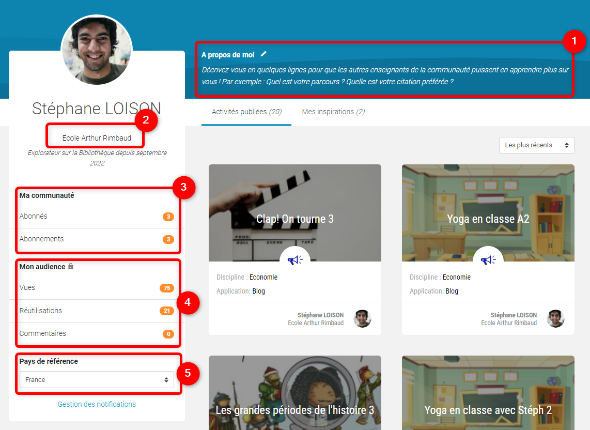Expand the Pays de référence France dropdown
The width and height of the screenshot is (590, 430).
tap(97, 380)
